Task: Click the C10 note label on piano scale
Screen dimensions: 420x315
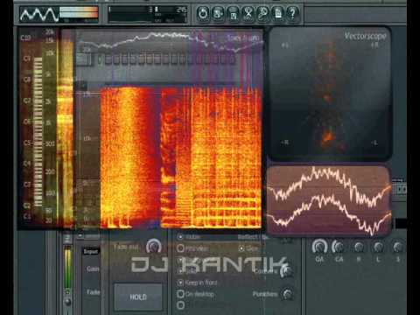Action: [25, 38]
